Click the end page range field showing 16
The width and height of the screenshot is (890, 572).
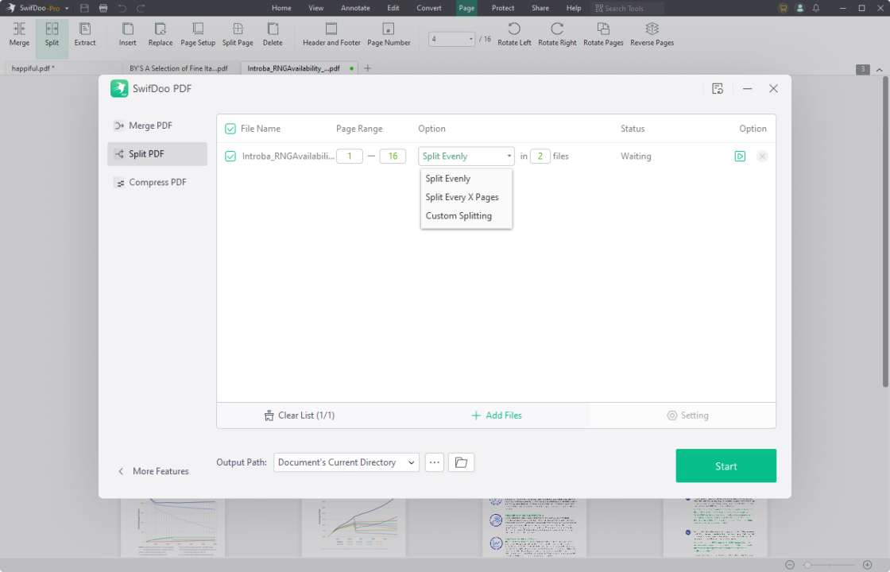point(393,156)
